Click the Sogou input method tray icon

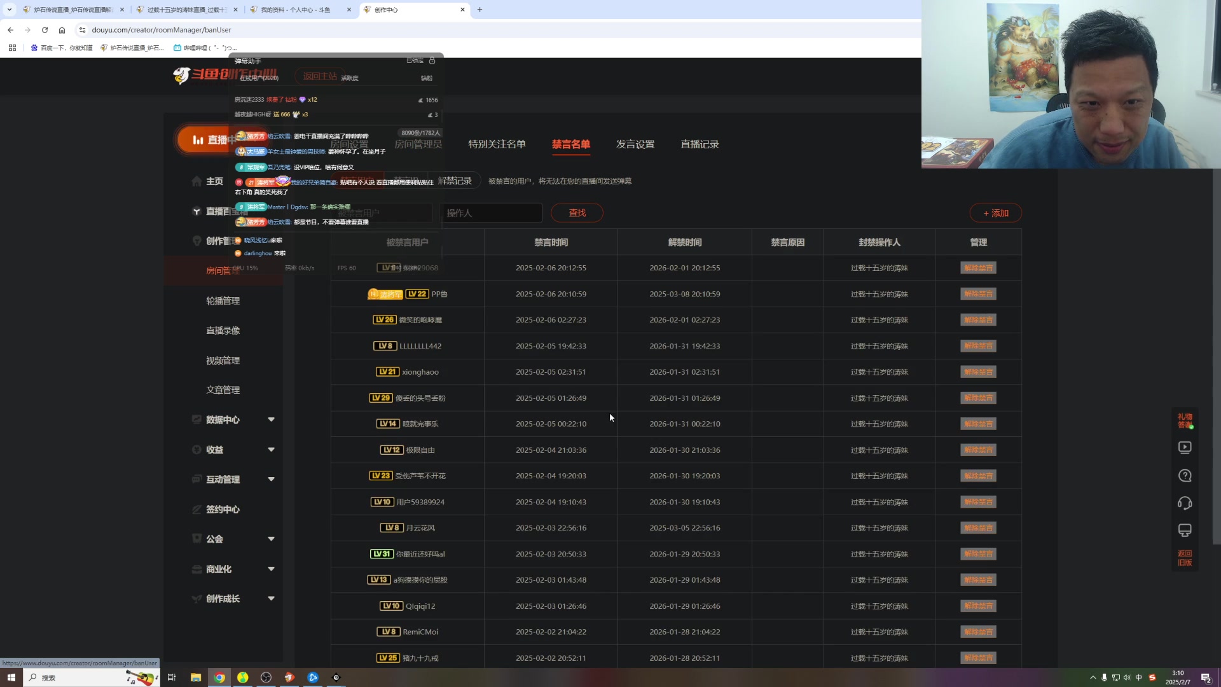pos(1152,677)
